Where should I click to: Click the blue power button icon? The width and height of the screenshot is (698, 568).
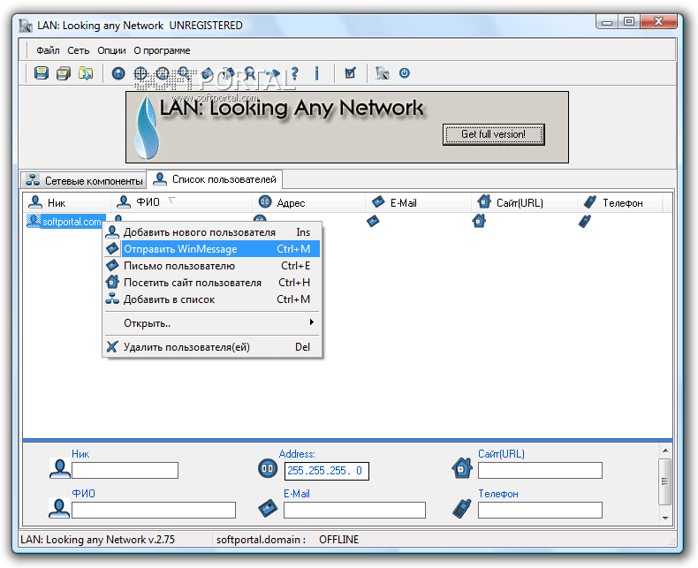point(404,73)
